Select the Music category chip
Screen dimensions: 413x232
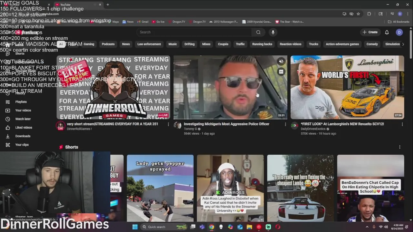click(173, 44)
